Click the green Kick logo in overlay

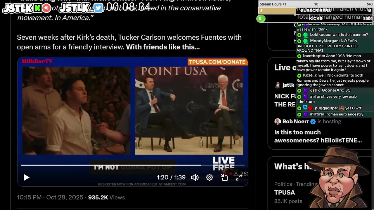click(38, 8)
